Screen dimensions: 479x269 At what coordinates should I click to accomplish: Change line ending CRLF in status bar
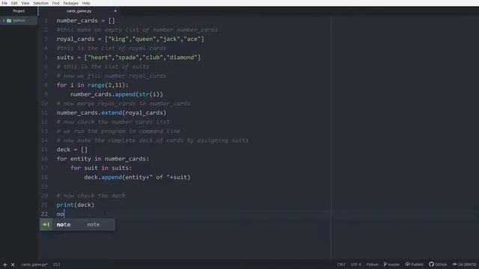click(341, 265)
